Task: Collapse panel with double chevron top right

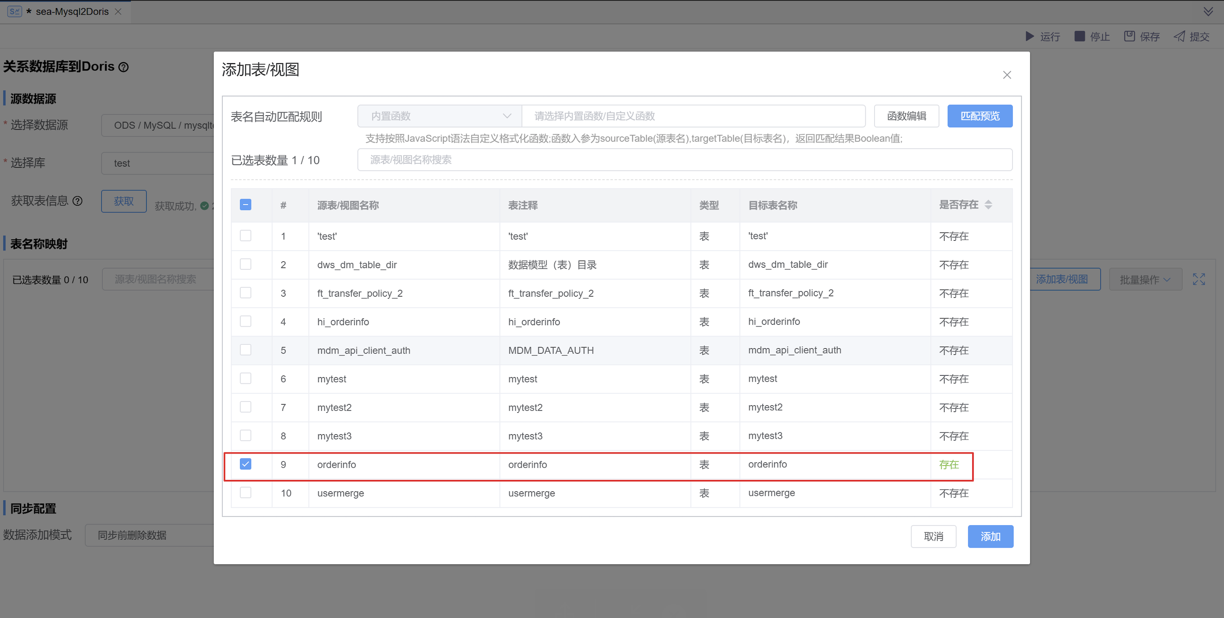Action: click(x=1208, y=11)
